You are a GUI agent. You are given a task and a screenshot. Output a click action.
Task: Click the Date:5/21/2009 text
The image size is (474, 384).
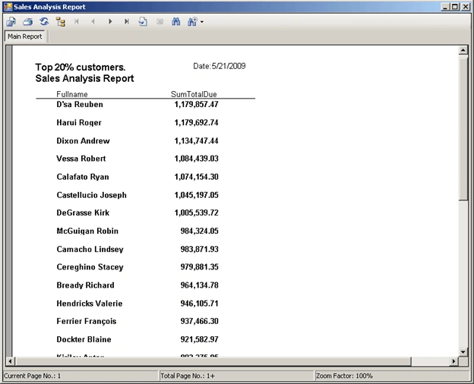(x=220, y=66)
